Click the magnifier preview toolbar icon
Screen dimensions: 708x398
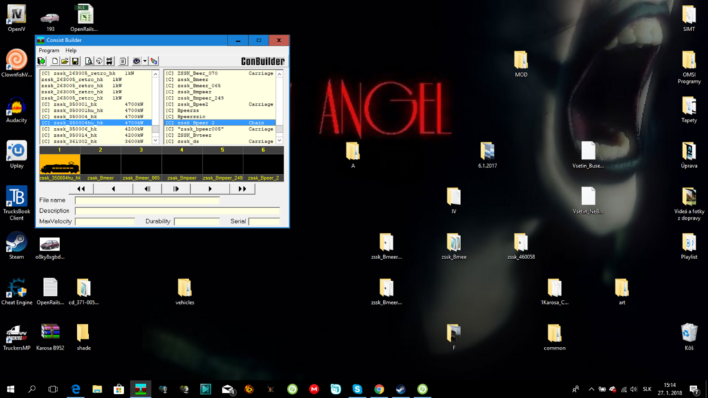(88, 61)
